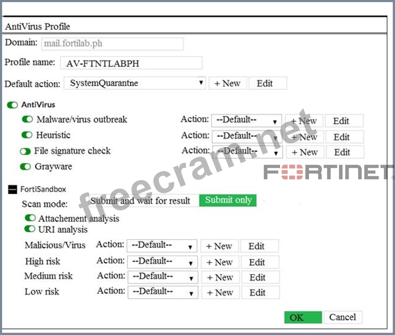Disable Malware/virus outbreak scanning
395x335 pixels.
(x=27, y=119)
